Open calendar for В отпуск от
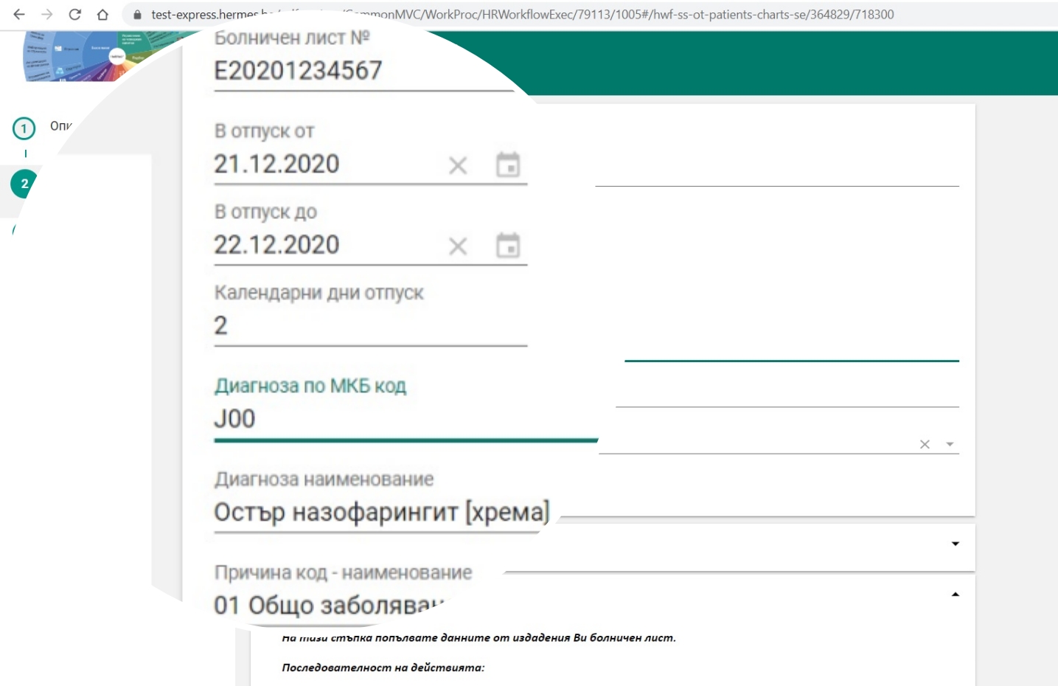The width and height of the screenshot is (1058, 686). click(508, 164)
